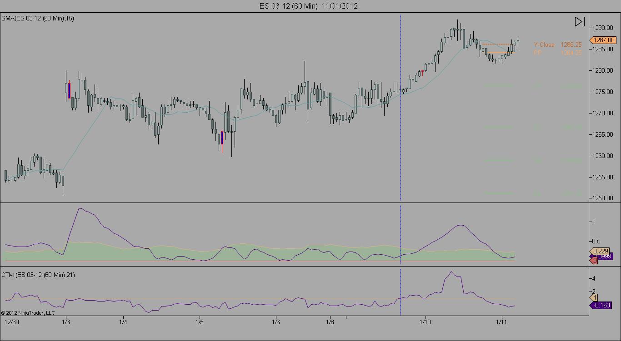Click the 1284.25 PP value
The image size is (621, 341).
(x=571, y=53)
